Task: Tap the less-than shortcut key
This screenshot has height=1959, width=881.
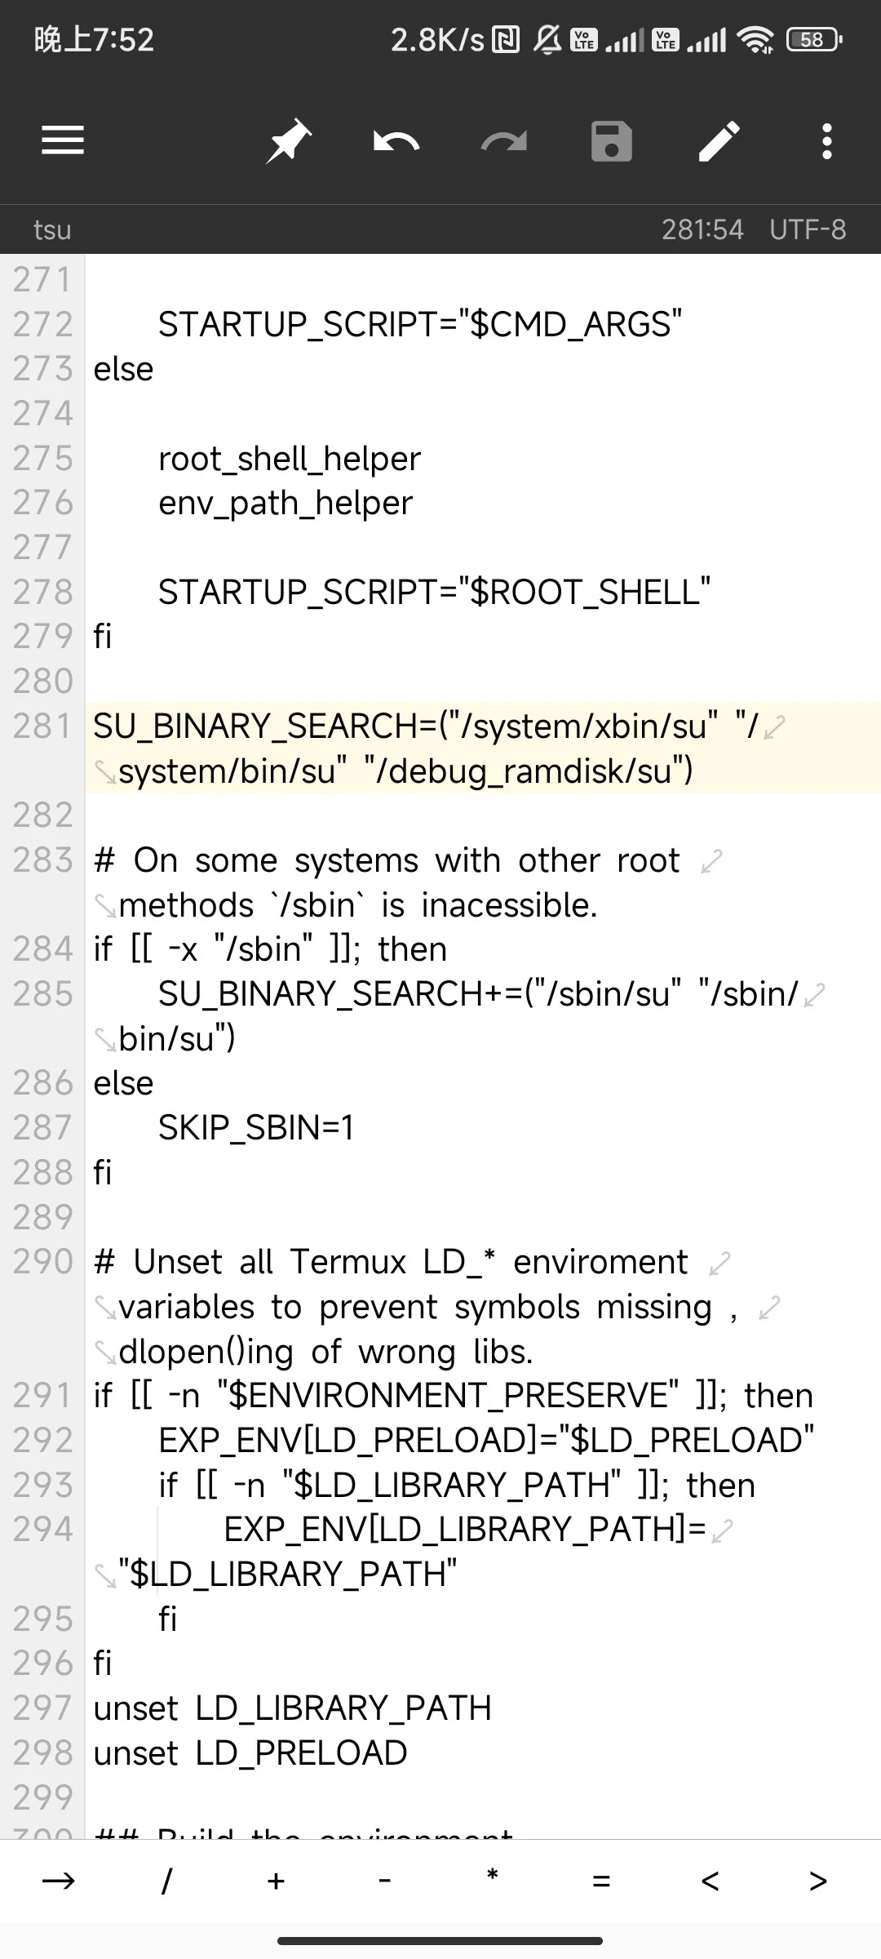Action: (710, 1881)
